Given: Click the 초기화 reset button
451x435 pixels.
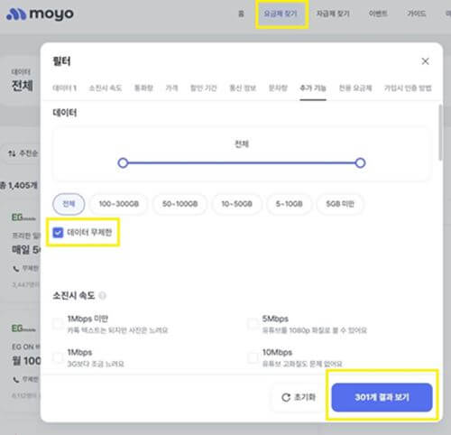Looking at the screenshot, I should (x=299, y=397).
